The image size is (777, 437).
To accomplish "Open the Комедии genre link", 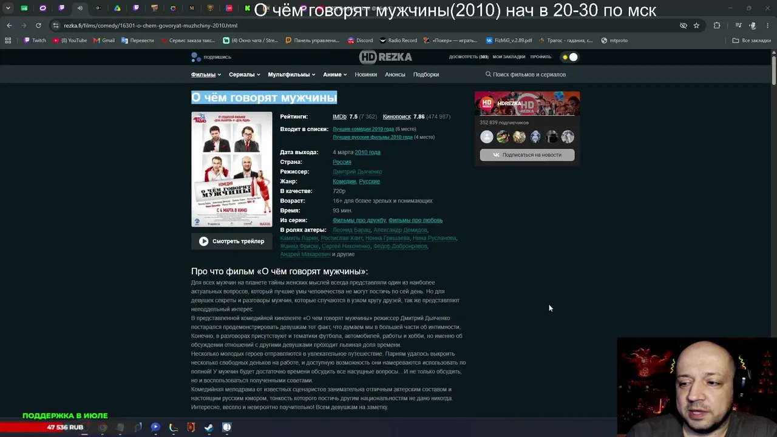I will coord(344,181).
